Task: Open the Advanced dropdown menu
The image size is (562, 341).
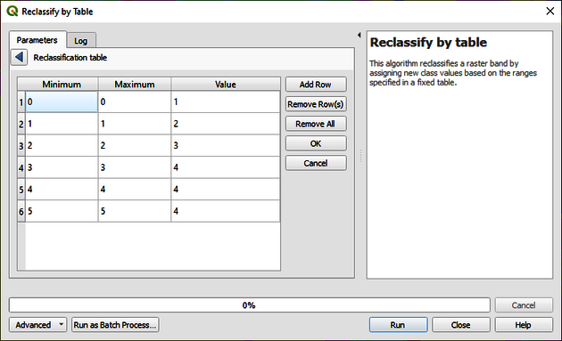Action: tap(38, 325)
